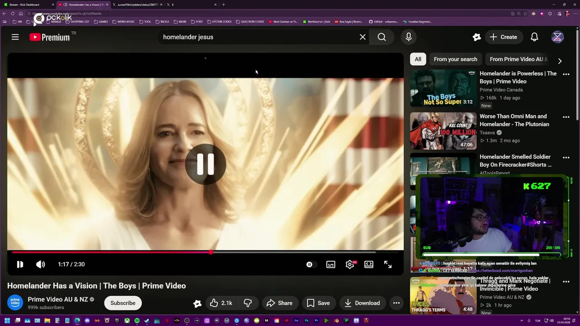Switch to x.com/FilmUpdates browser tab
This screenshot has width=580, height=326.
[137, 5]
